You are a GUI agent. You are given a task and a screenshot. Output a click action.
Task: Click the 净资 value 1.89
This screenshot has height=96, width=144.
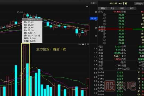[118, 69]
